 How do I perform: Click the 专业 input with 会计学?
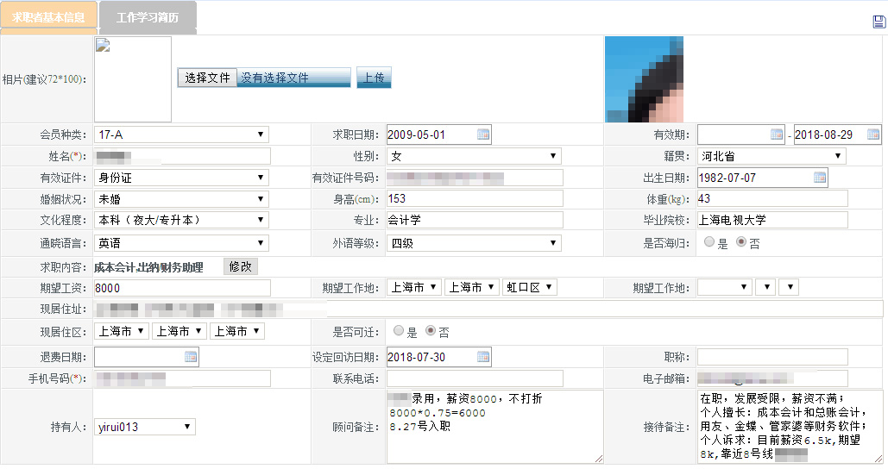pyautogui.click(x=475, y=220)
